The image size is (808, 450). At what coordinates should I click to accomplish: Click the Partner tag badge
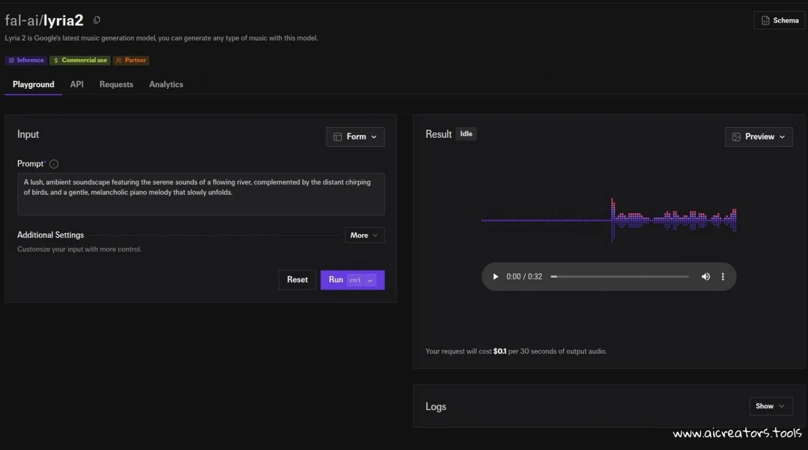130,60
